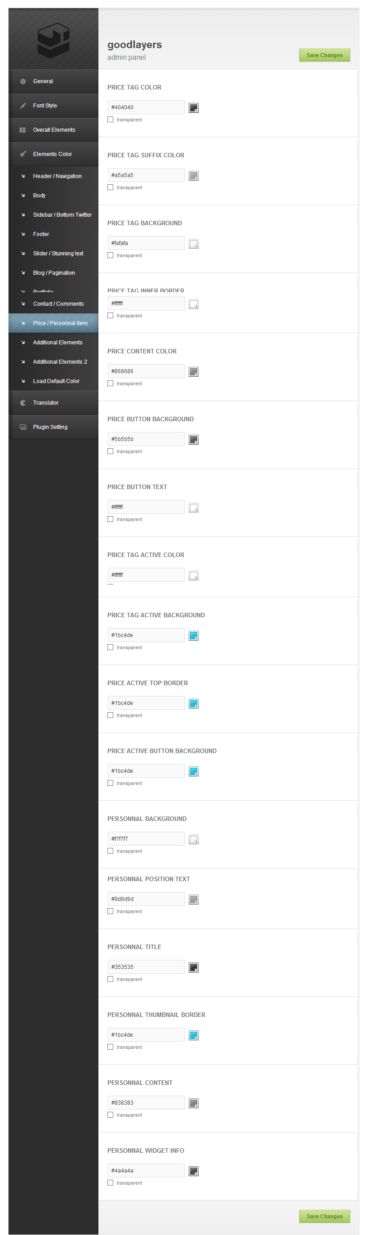
Task: Click the Font Style pencil icon
Action: (22, 106)
